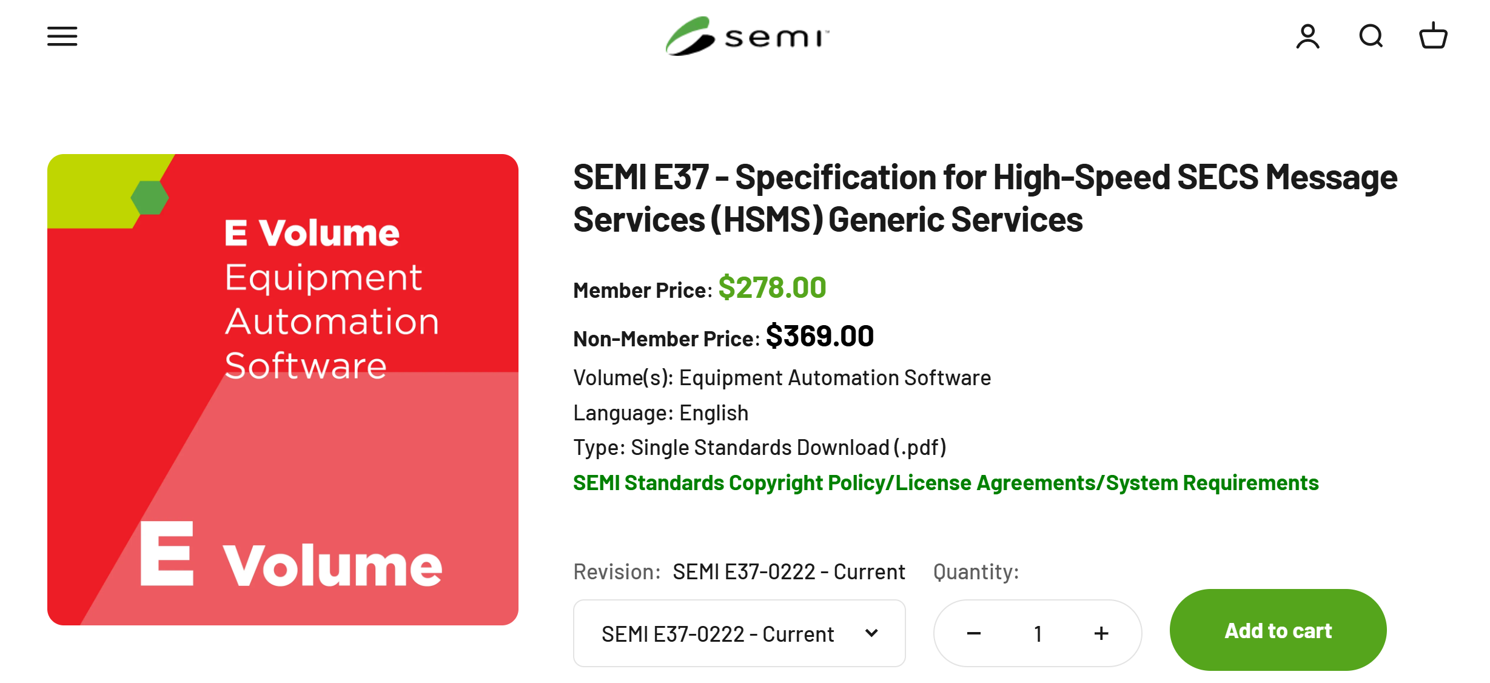Select the $278.00 member price
The width and height of the screenshot is (1490, 683).
(772, 288)
